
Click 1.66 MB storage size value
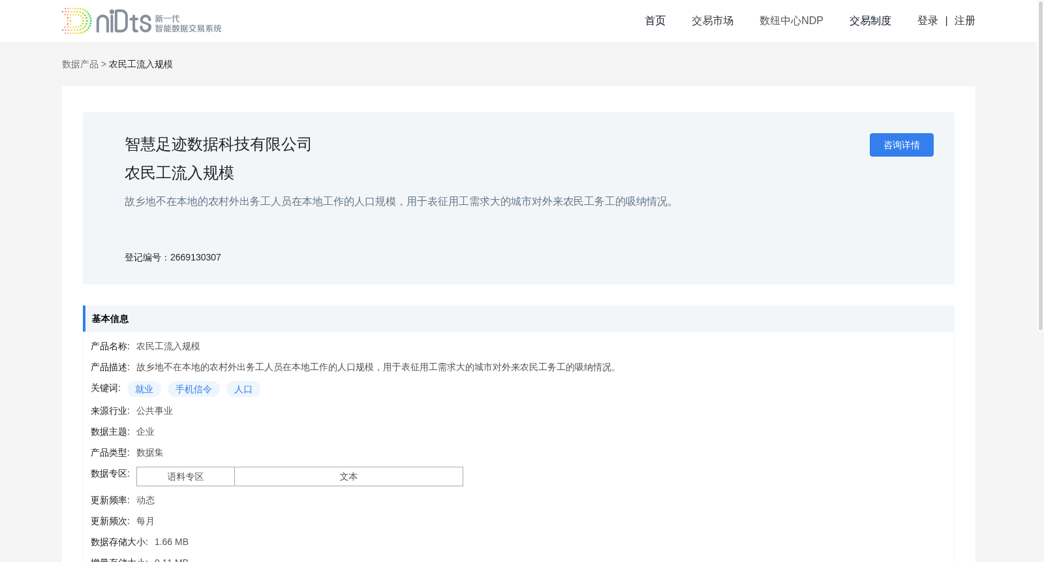pyautogui.click(x=172, y=542)
